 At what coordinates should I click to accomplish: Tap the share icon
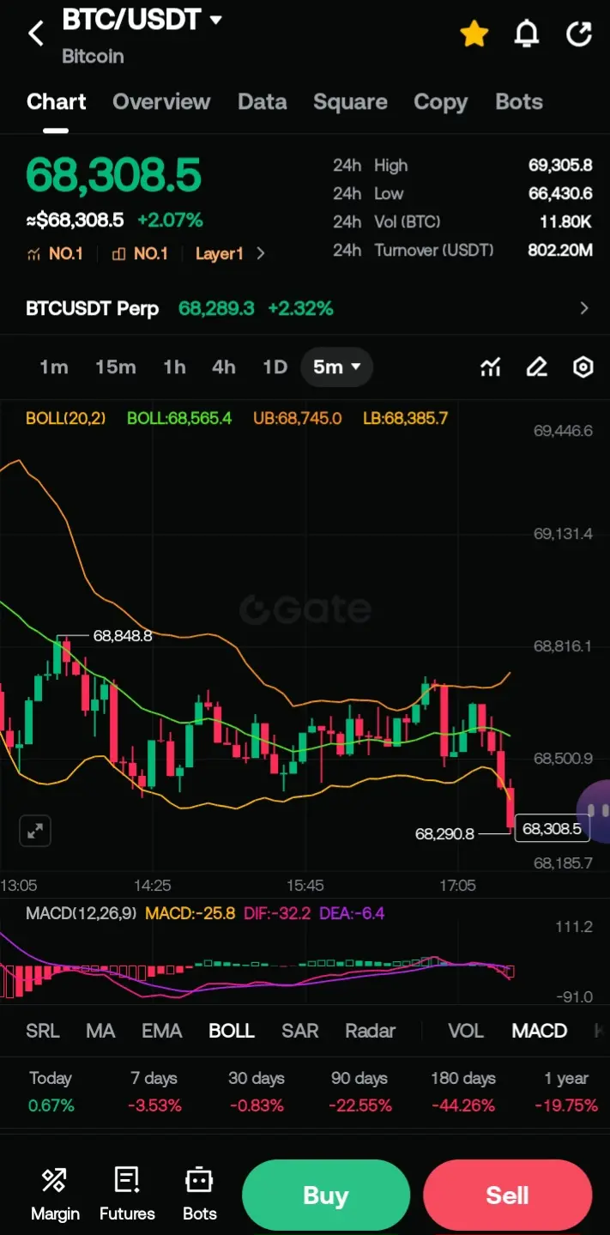coord(579,33)
